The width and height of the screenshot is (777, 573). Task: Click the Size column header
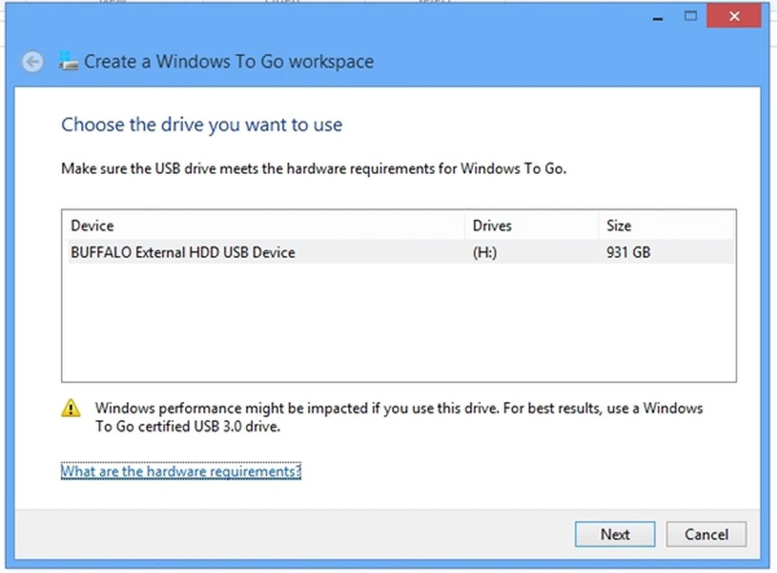[618, 225]
